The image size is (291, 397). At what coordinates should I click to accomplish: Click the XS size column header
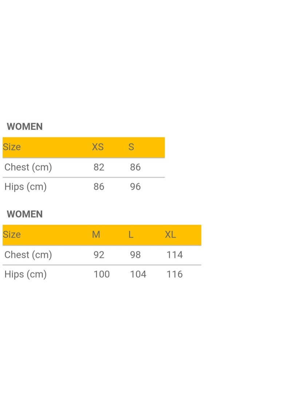point(98,147)
